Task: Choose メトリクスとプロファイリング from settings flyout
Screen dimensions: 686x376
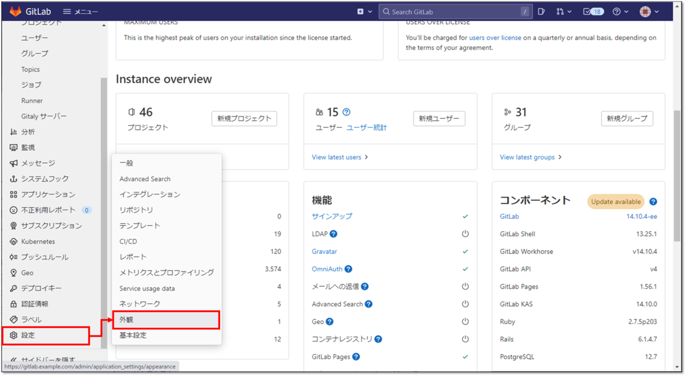Action: pyautogui.click(x=166, y=273)
